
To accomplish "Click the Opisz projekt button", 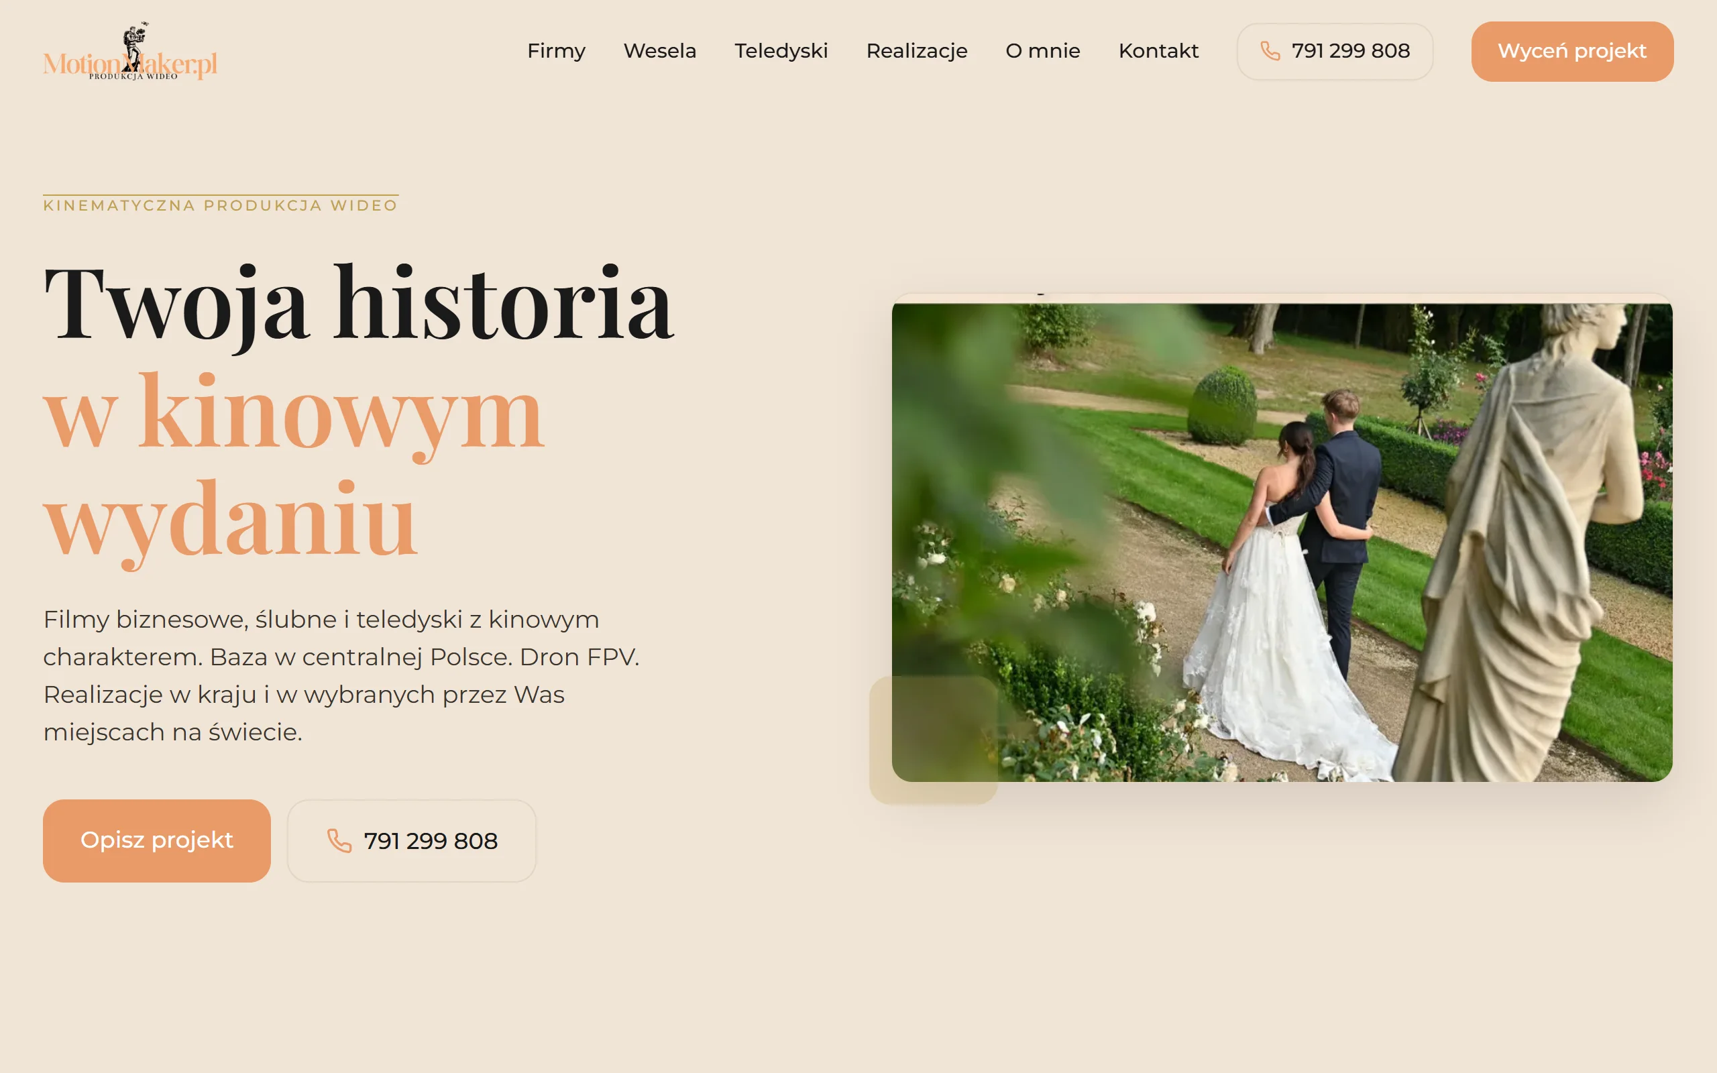I will pos(157,841).
